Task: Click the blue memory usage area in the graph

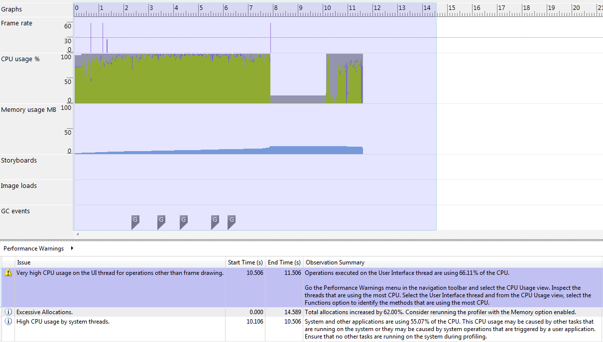Action: click(x=219, y=150)
